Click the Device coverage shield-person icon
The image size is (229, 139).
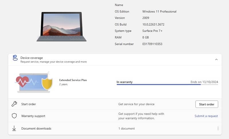tap(15, 58)
